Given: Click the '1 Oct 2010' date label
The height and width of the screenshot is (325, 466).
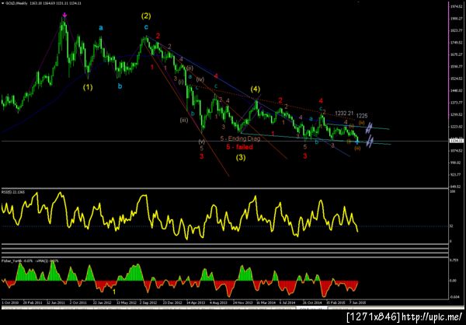Looking at the screenshot, I should 9,302.
